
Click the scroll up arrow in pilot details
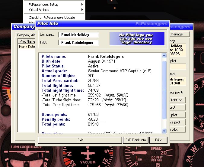[x=164, y=56]
